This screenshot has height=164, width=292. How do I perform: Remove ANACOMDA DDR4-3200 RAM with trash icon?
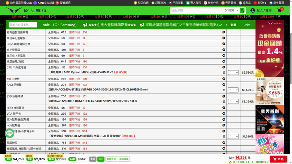(x=224, y=90)
